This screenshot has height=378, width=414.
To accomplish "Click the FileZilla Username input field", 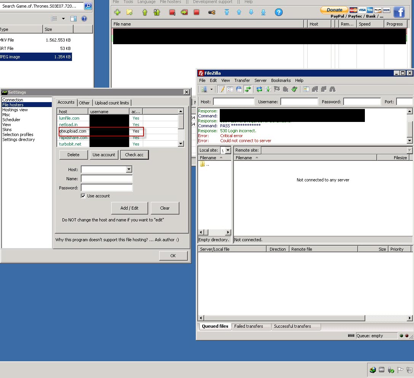I will pyautogui.click(x=299, y=102).
